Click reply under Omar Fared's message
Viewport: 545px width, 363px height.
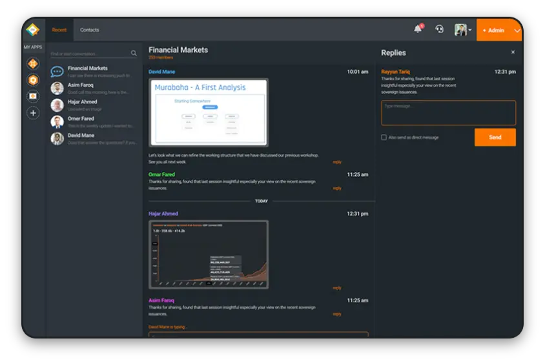tap(337, 189)
